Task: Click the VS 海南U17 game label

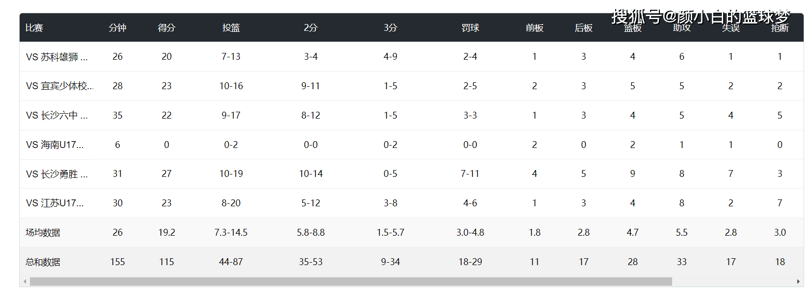Action: click(x=55, y=145)
